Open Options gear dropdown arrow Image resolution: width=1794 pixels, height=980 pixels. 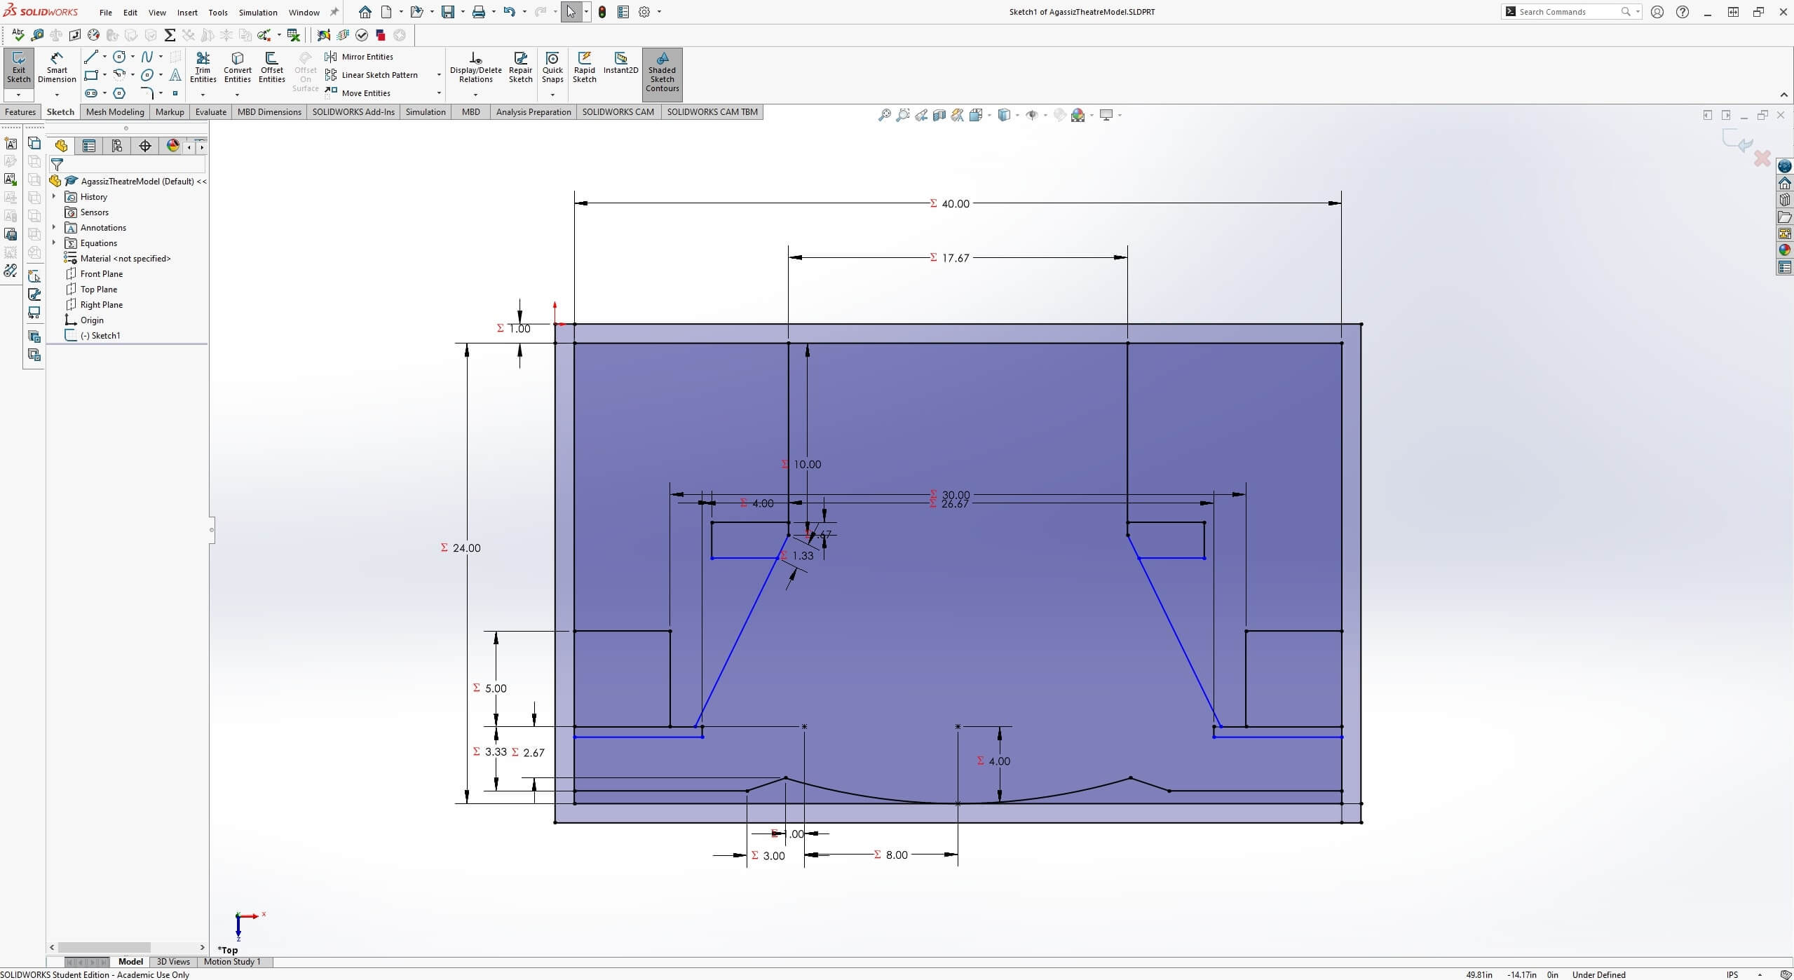[x=659, y=12]
